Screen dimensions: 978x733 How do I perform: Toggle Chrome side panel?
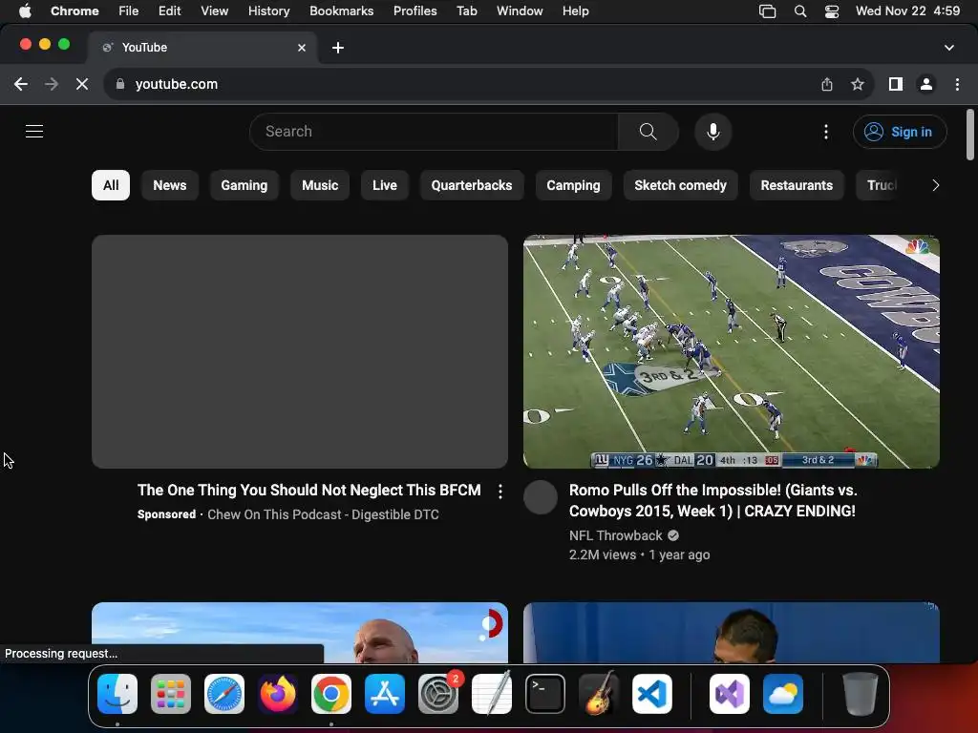coord(896,84)
